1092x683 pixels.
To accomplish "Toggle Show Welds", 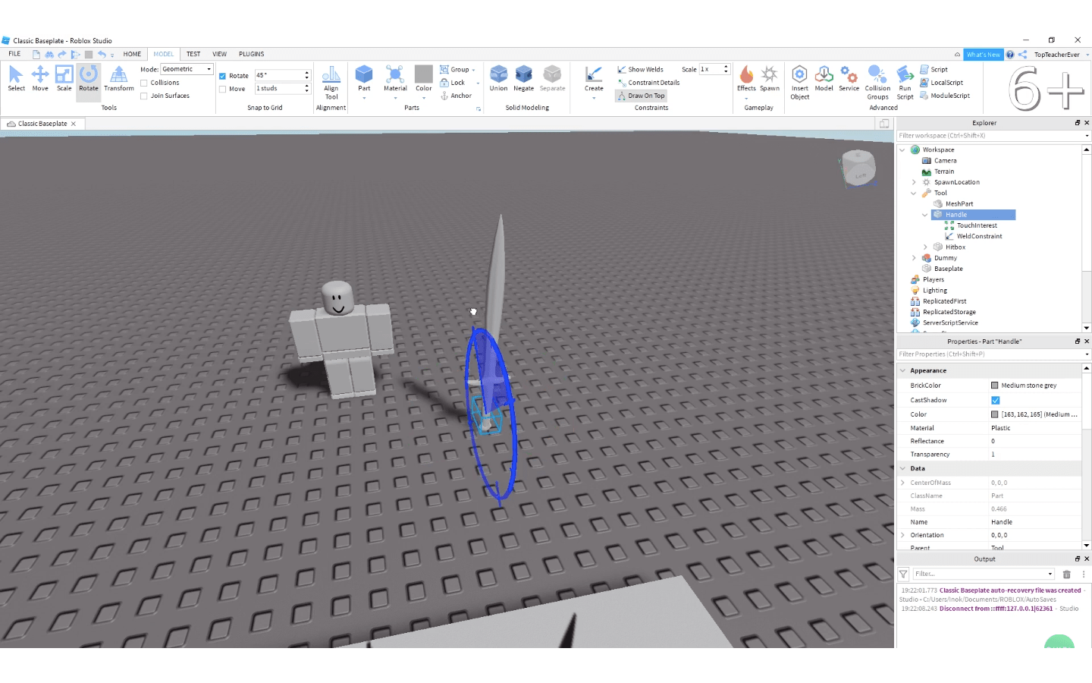I will (640, 69).
